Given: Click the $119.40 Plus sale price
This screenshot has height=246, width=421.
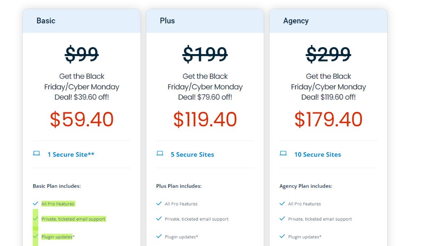Looking at the screenshot, I should pyautogui.click(x=205, y=120).
